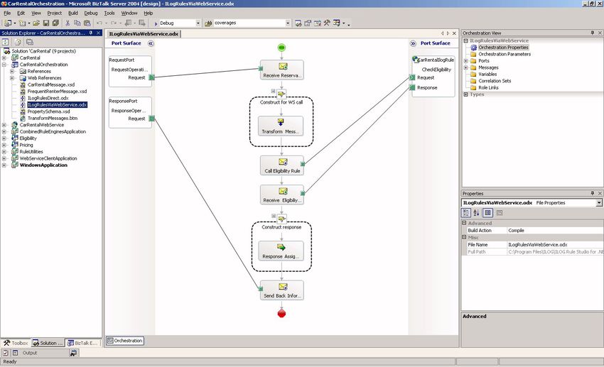604x367 pixels.
Task: Select the ILogRulesViaWebService.odx document tab
Action: [x=144, y=34]
